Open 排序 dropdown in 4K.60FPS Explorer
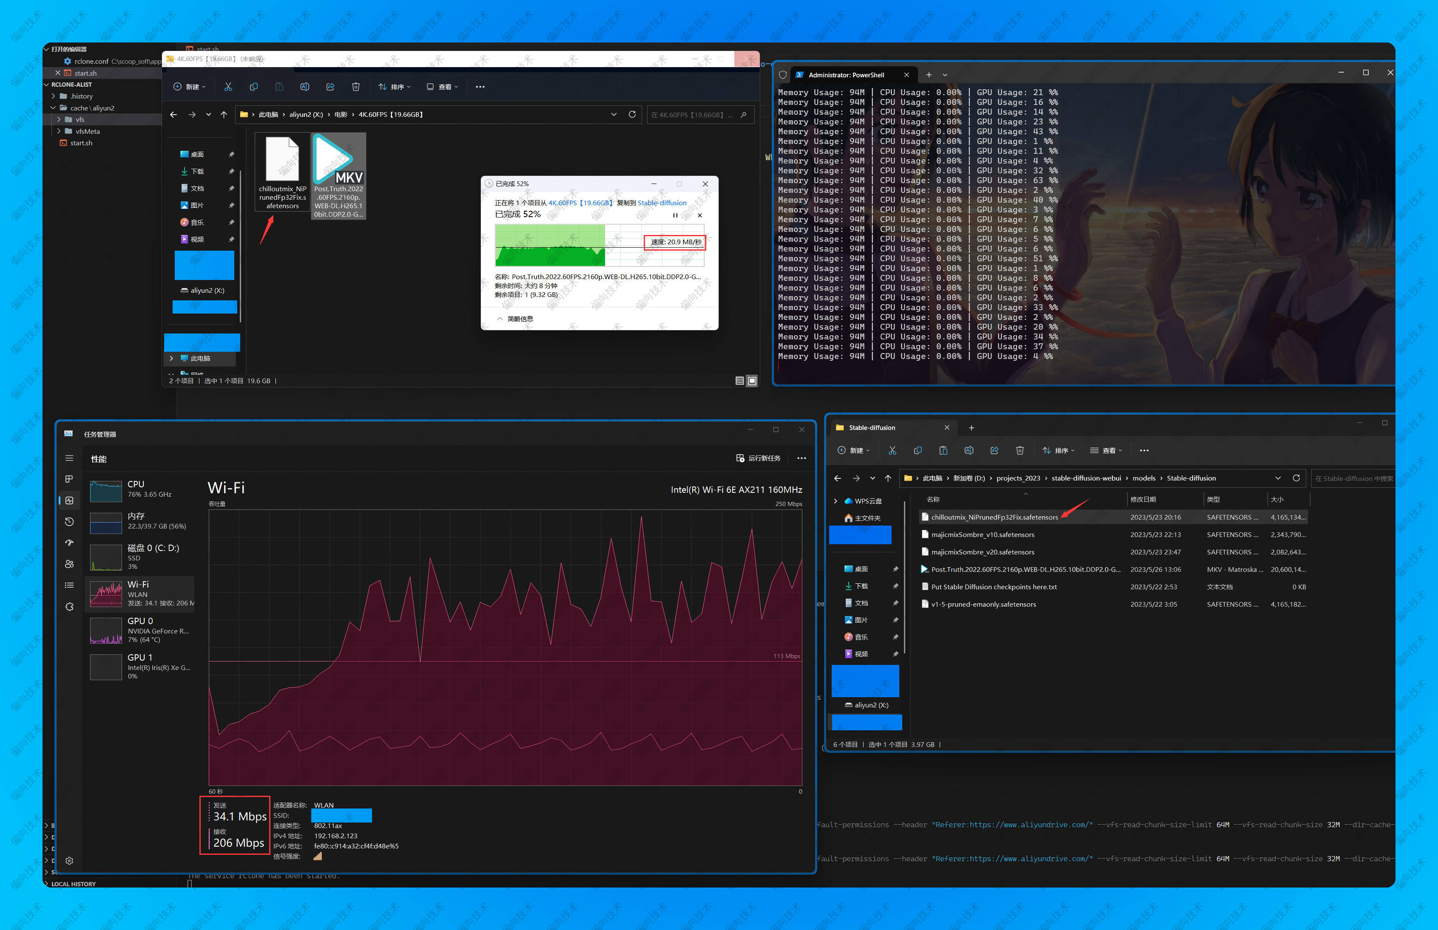Screen dimensions: 1438x930 click(x=395, y=87)
